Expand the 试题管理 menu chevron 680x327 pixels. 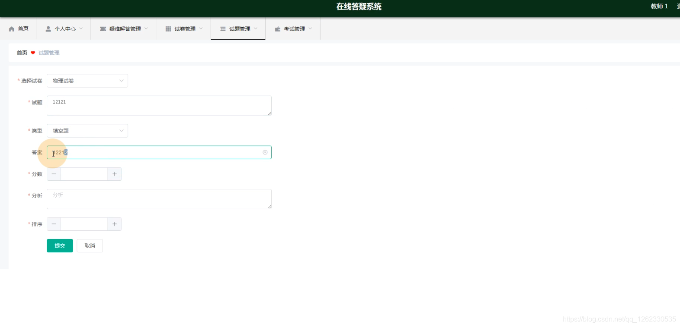pos(256,28)
